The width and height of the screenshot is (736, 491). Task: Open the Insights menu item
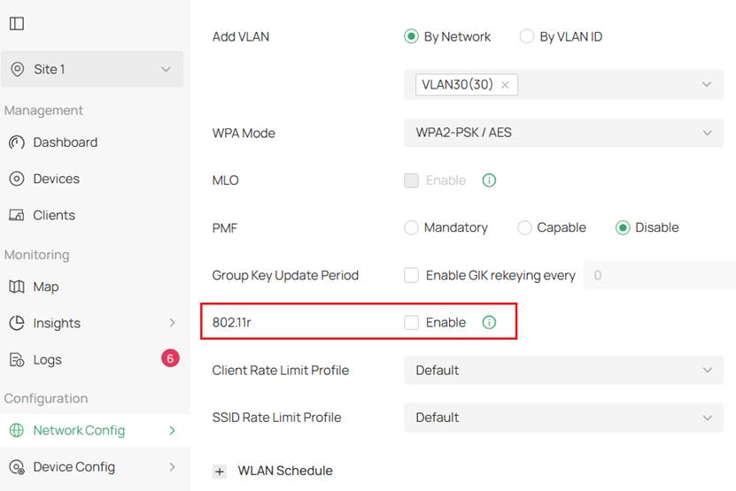point(57,323)
